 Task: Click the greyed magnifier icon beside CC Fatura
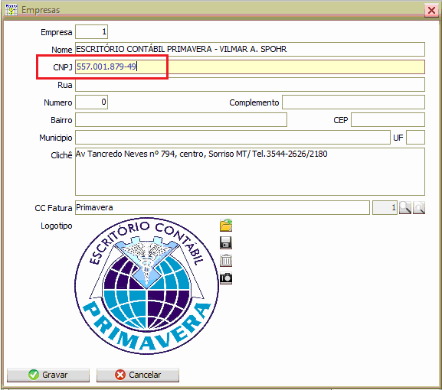[419, 208]
